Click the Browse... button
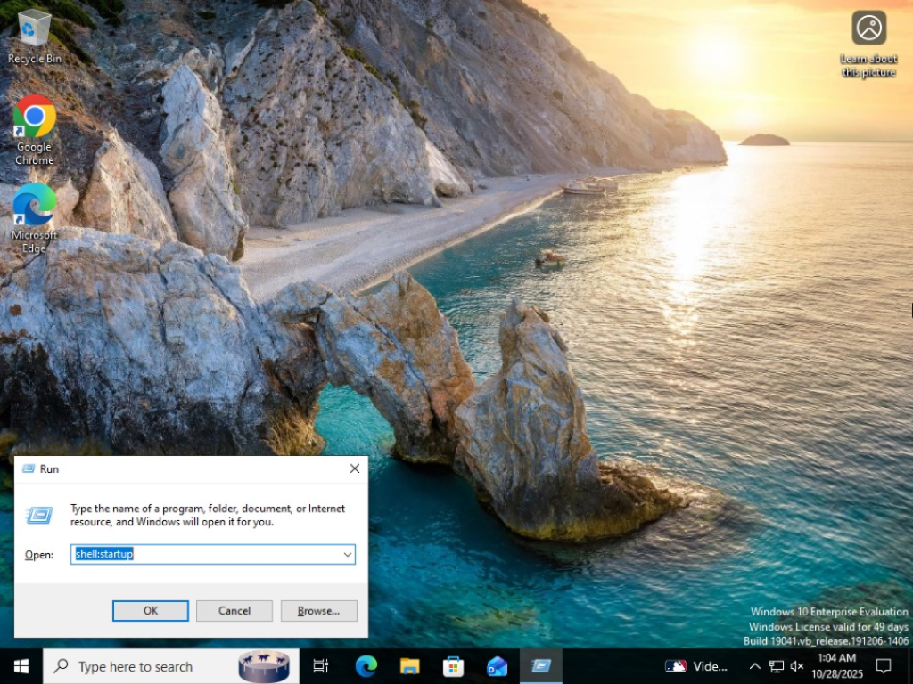 [x=318, y=611]
